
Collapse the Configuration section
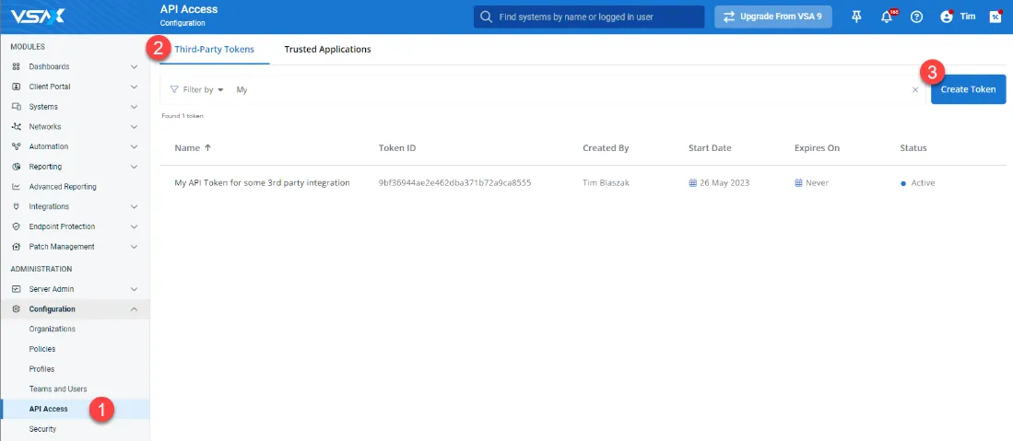(x=134, y=309)
